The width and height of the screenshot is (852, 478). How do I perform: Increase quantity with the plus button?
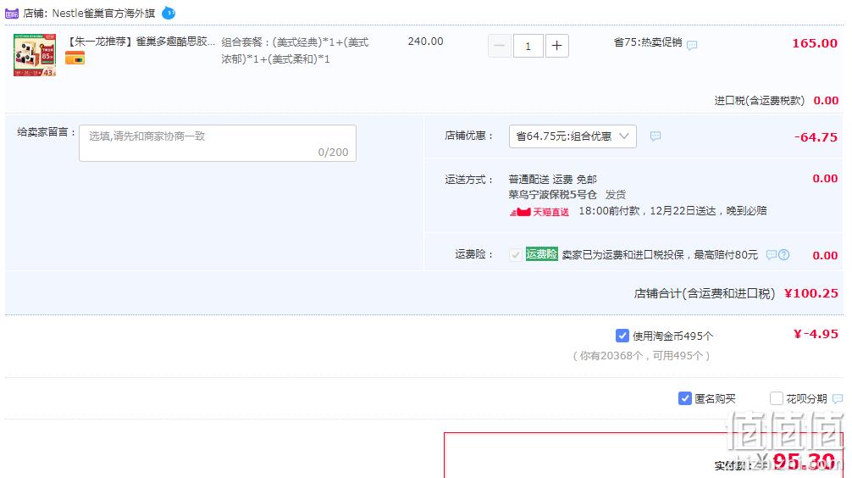click(x=557, y=47)
